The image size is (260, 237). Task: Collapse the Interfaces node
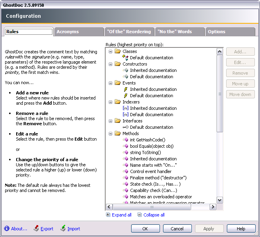pyautogui.click(x=110, y=121)
